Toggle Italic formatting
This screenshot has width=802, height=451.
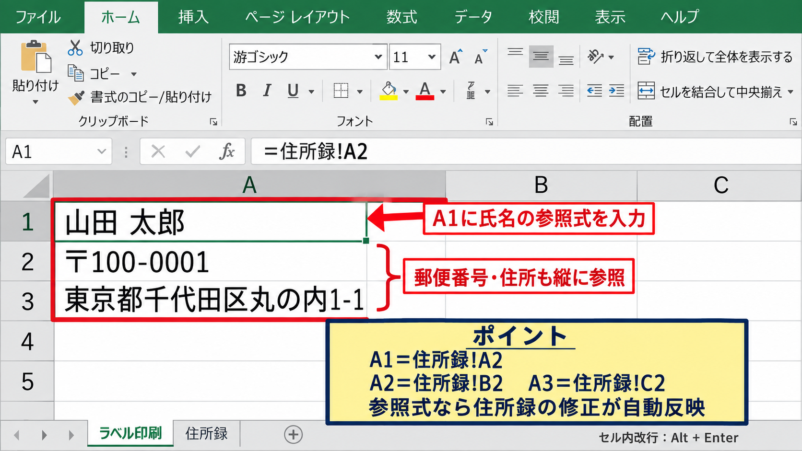(267, 91)
